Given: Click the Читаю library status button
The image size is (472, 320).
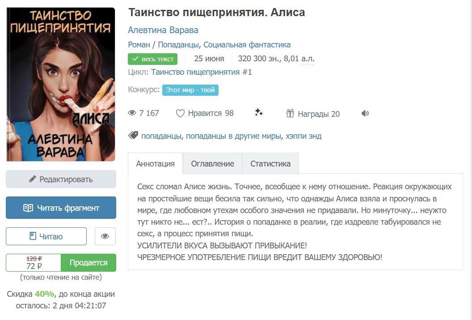Looking at the screenshot, I should [46, 236].
